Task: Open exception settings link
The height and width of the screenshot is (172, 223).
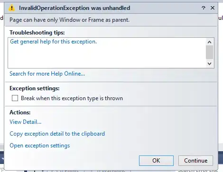Action: pyautogui.click(x=40, y=146)
